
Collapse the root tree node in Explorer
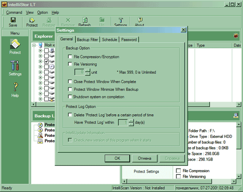pos(34,45)
